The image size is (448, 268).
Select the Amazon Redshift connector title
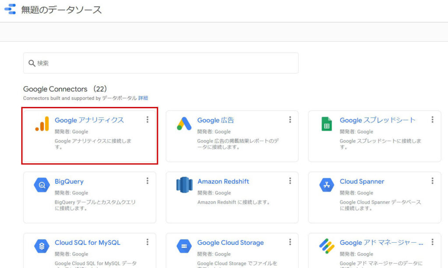coord(223,181)
